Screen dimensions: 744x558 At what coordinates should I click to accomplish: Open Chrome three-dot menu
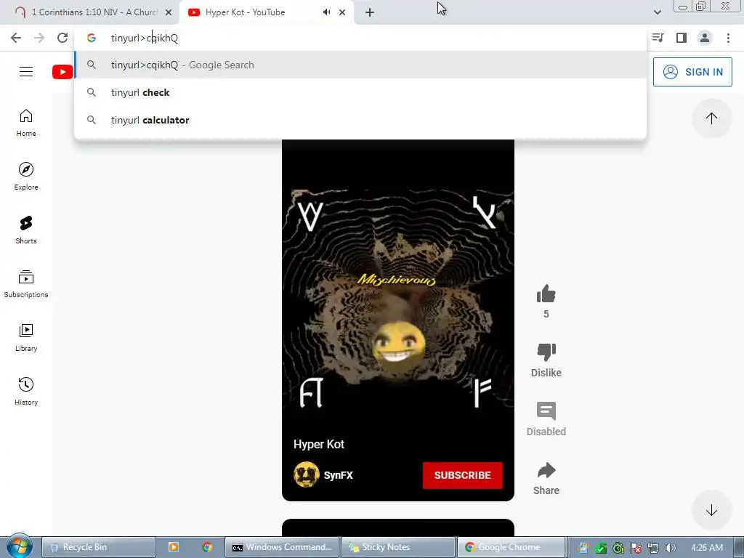pyautogui.click(x=728, y=38)
